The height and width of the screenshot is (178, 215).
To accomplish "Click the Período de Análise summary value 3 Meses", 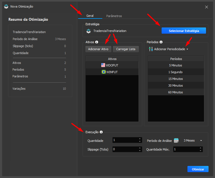I will (x=60, y=39).
